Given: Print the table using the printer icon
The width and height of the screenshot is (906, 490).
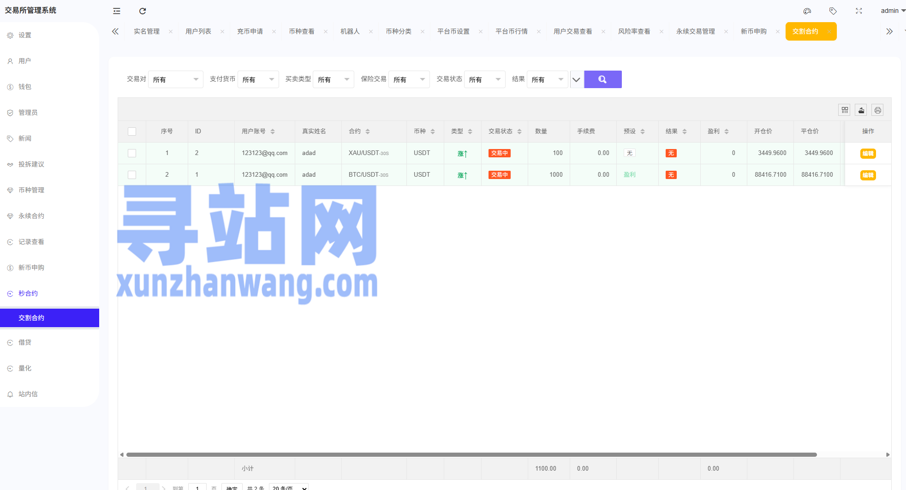Looking at the screenshot, I should tap(877, 110).
